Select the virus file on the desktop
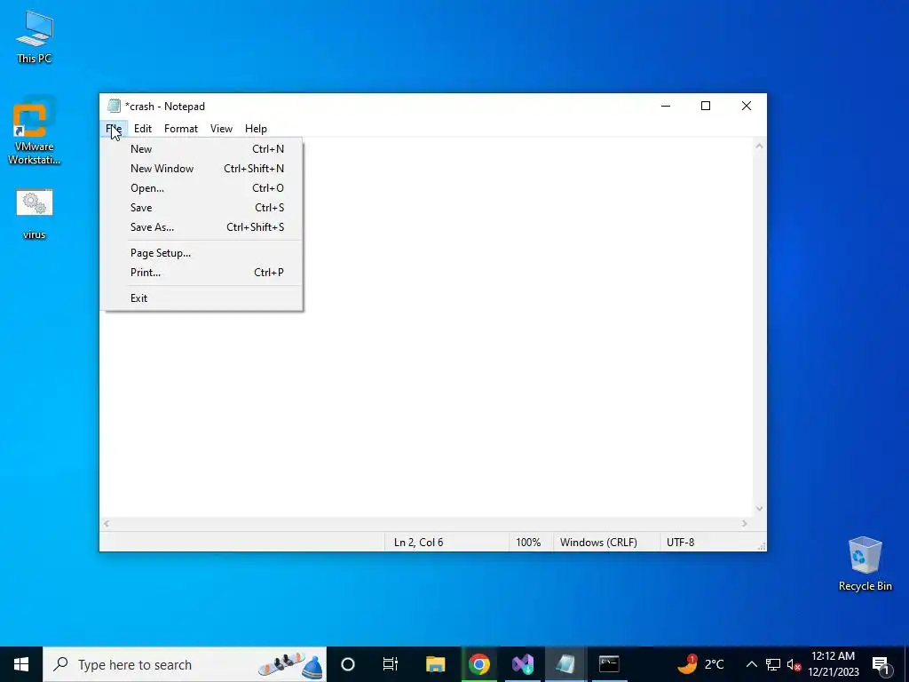 35,214
